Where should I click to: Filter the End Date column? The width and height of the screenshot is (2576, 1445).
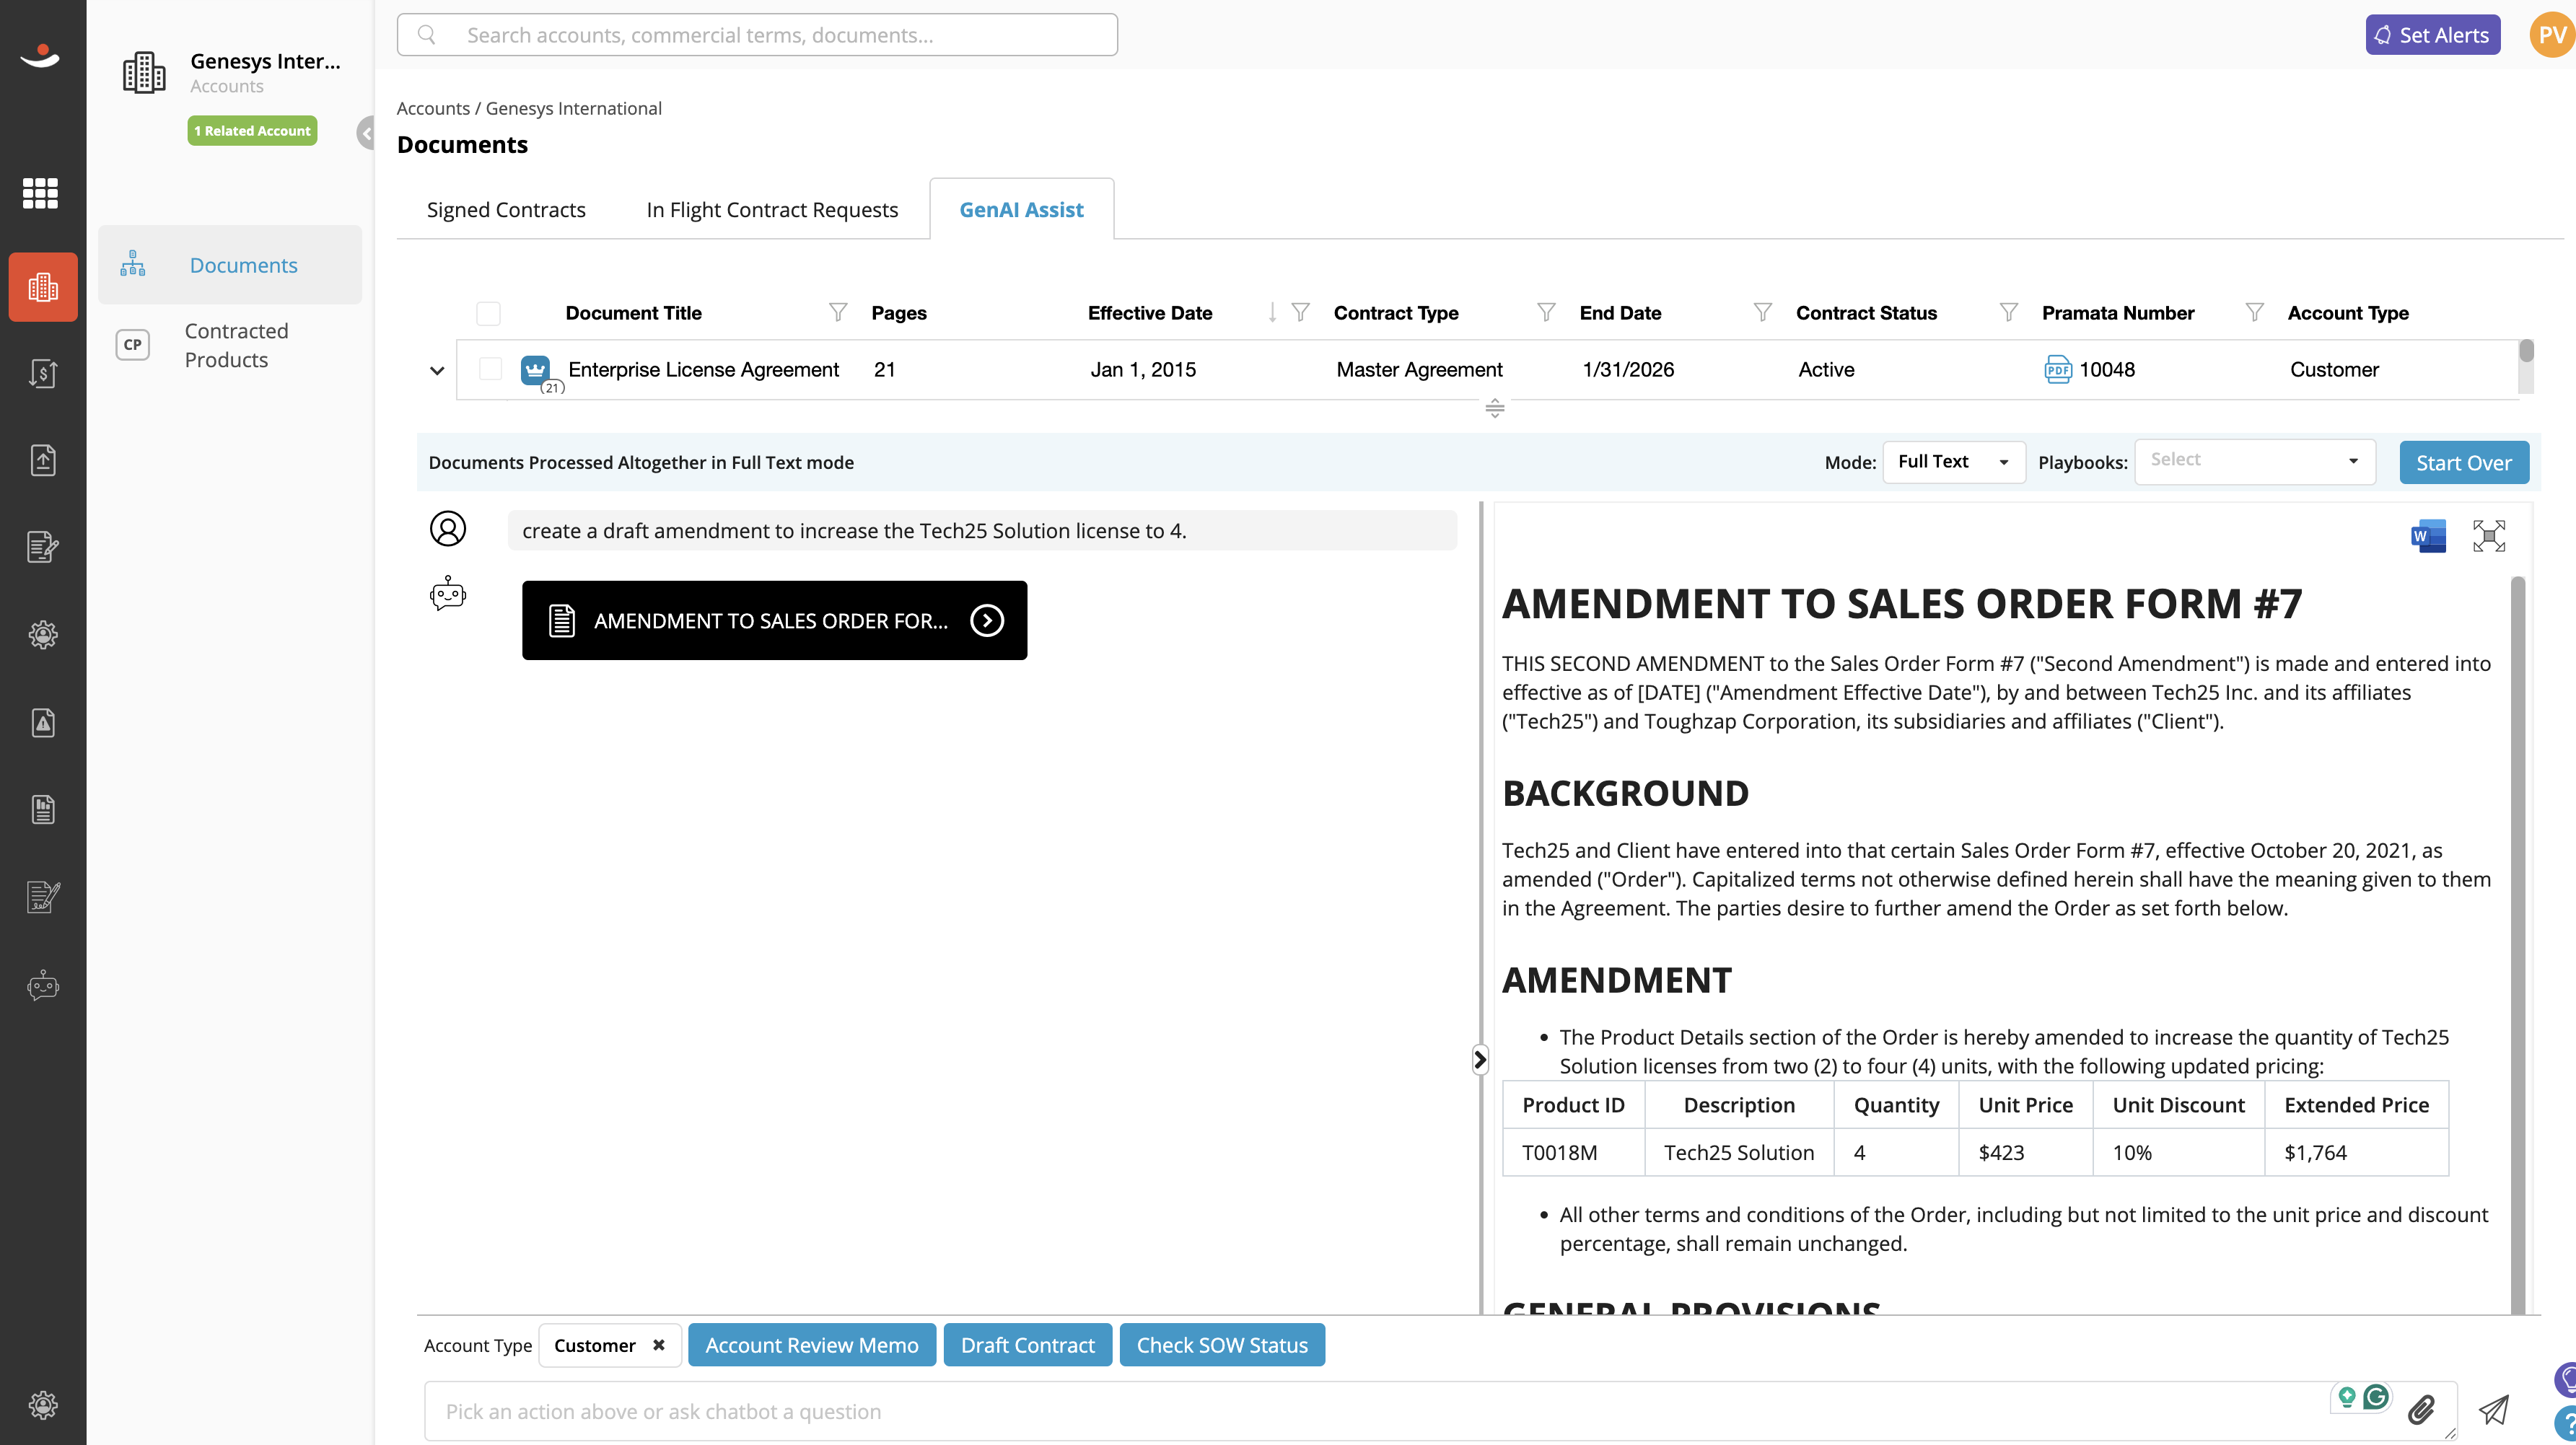tap(1763, 313)
